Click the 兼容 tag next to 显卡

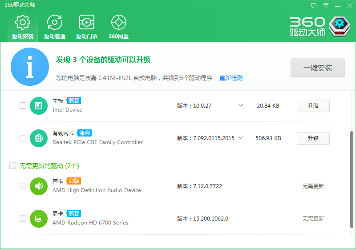coord(74,213)
